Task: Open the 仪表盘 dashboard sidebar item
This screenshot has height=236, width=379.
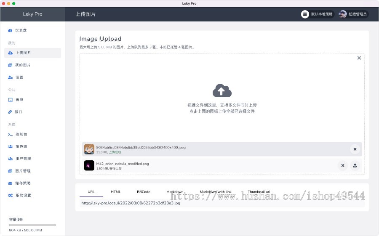Action: (x=32, y=30)
